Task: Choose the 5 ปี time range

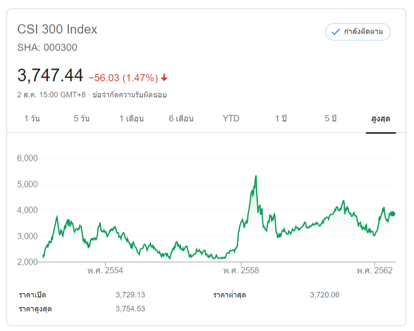Action: 330,119
